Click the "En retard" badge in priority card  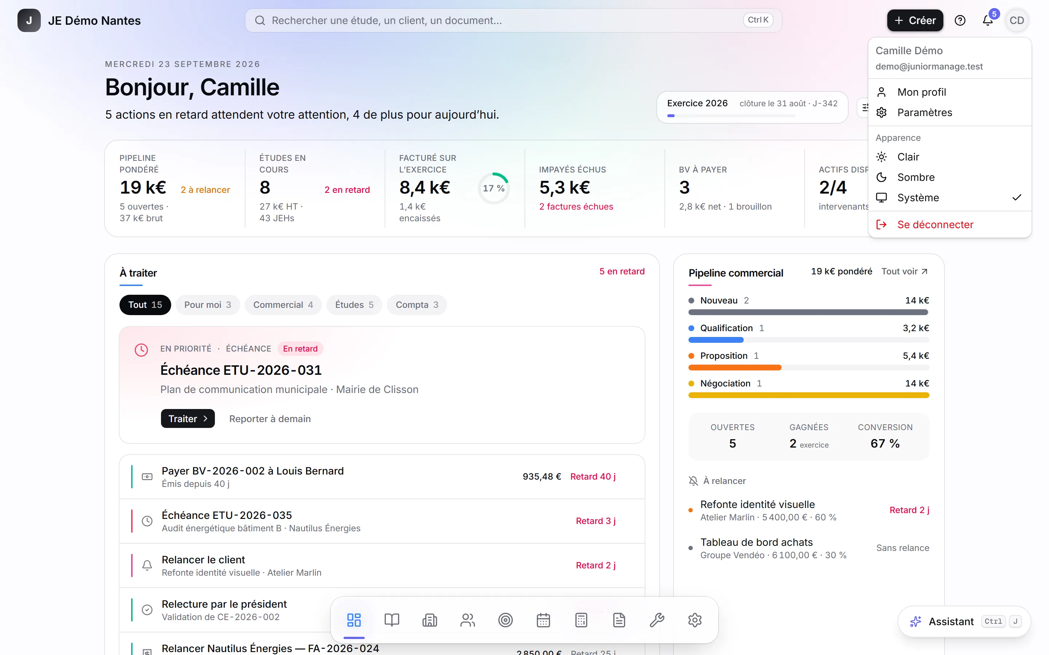300,349
